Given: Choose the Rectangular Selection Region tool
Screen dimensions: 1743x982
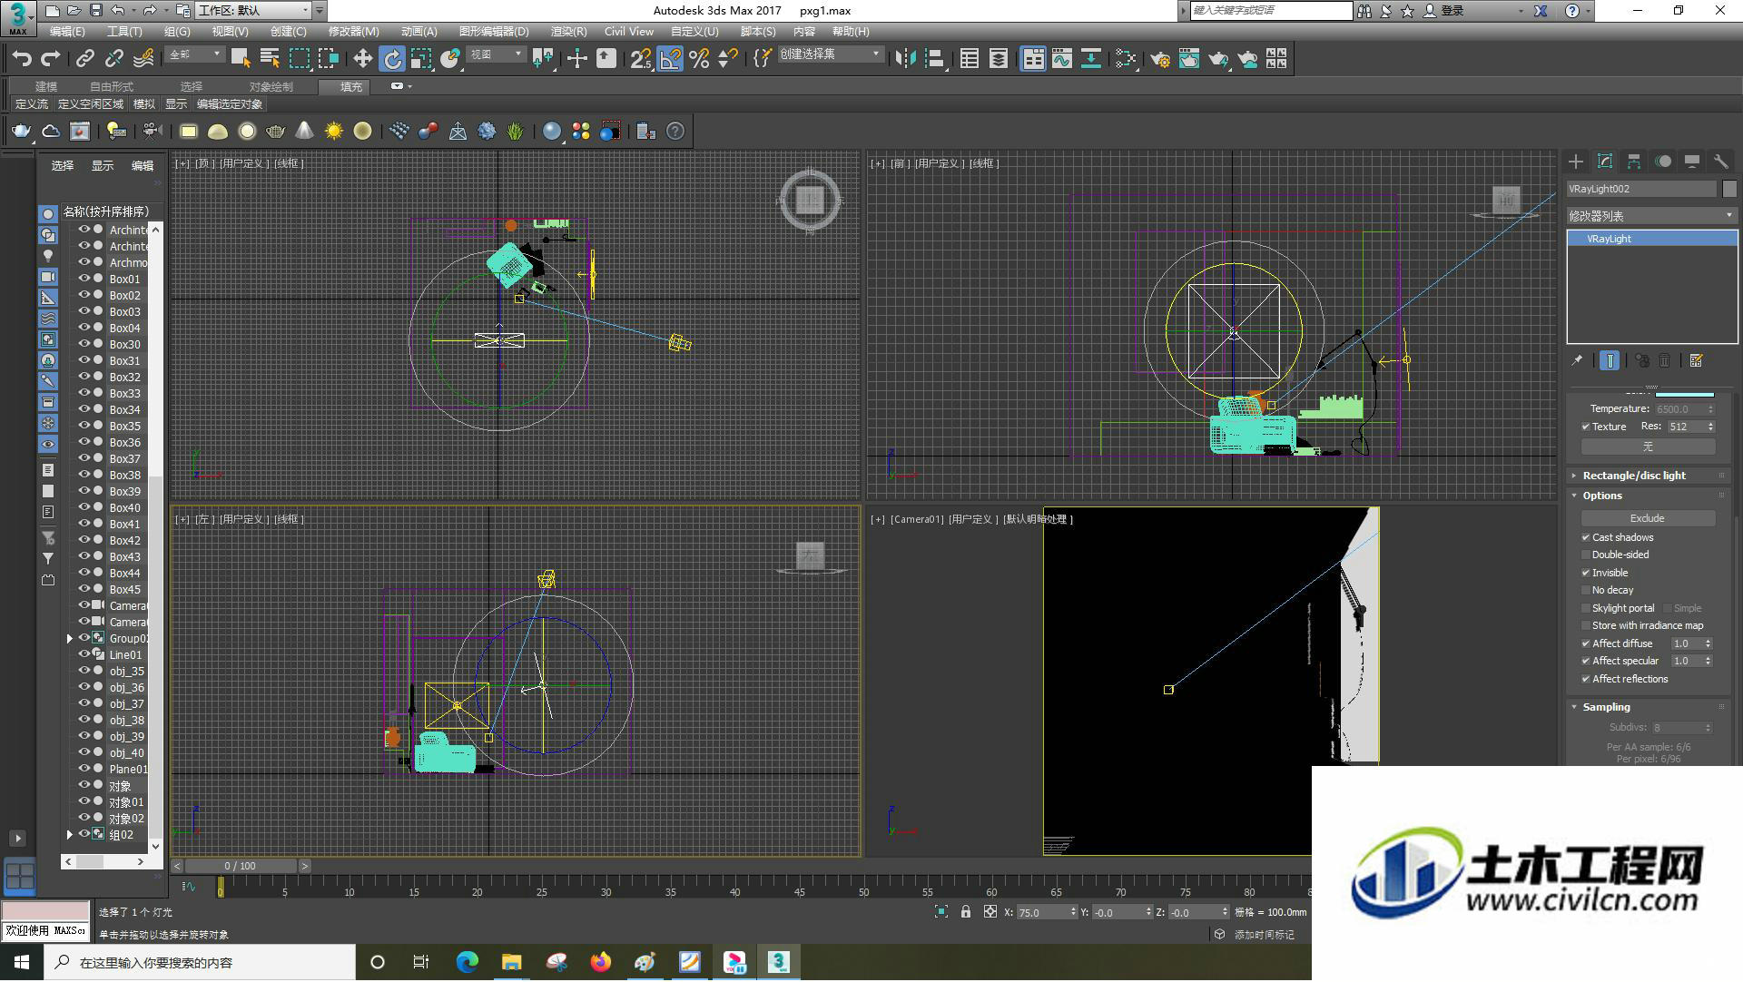Looking at the screenshot, I should click(x=299, y=59).
